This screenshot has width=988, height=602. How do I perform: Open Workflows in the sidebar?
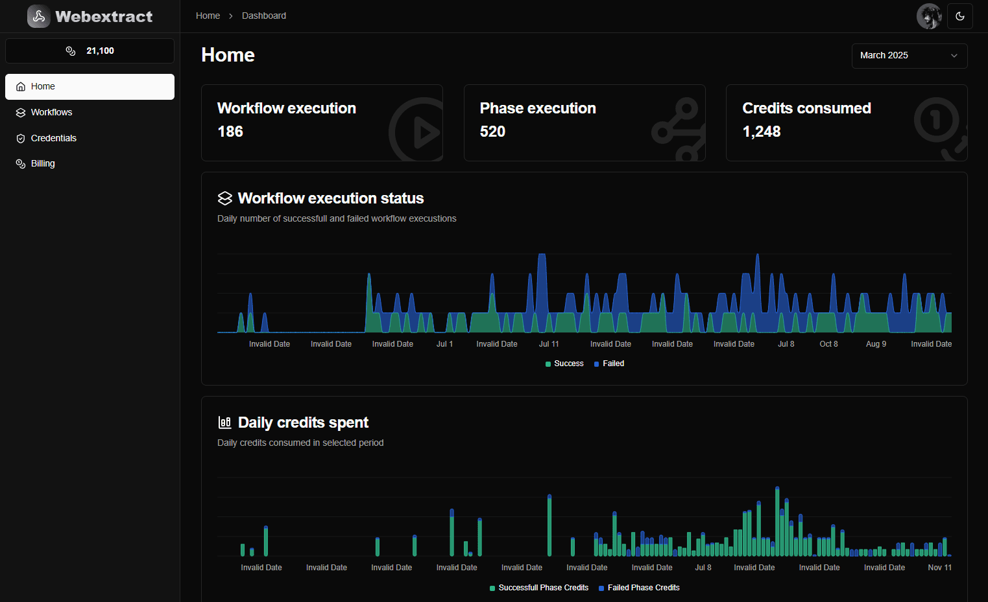(90, 112)
